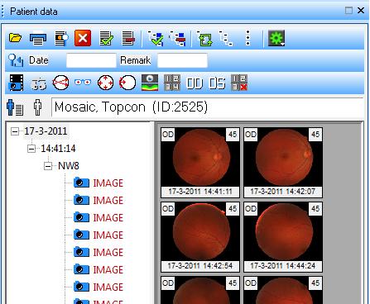Collapse the 17-3-2011 date node
This screenshot has width=370, height=304.
[x=15, y=131]
